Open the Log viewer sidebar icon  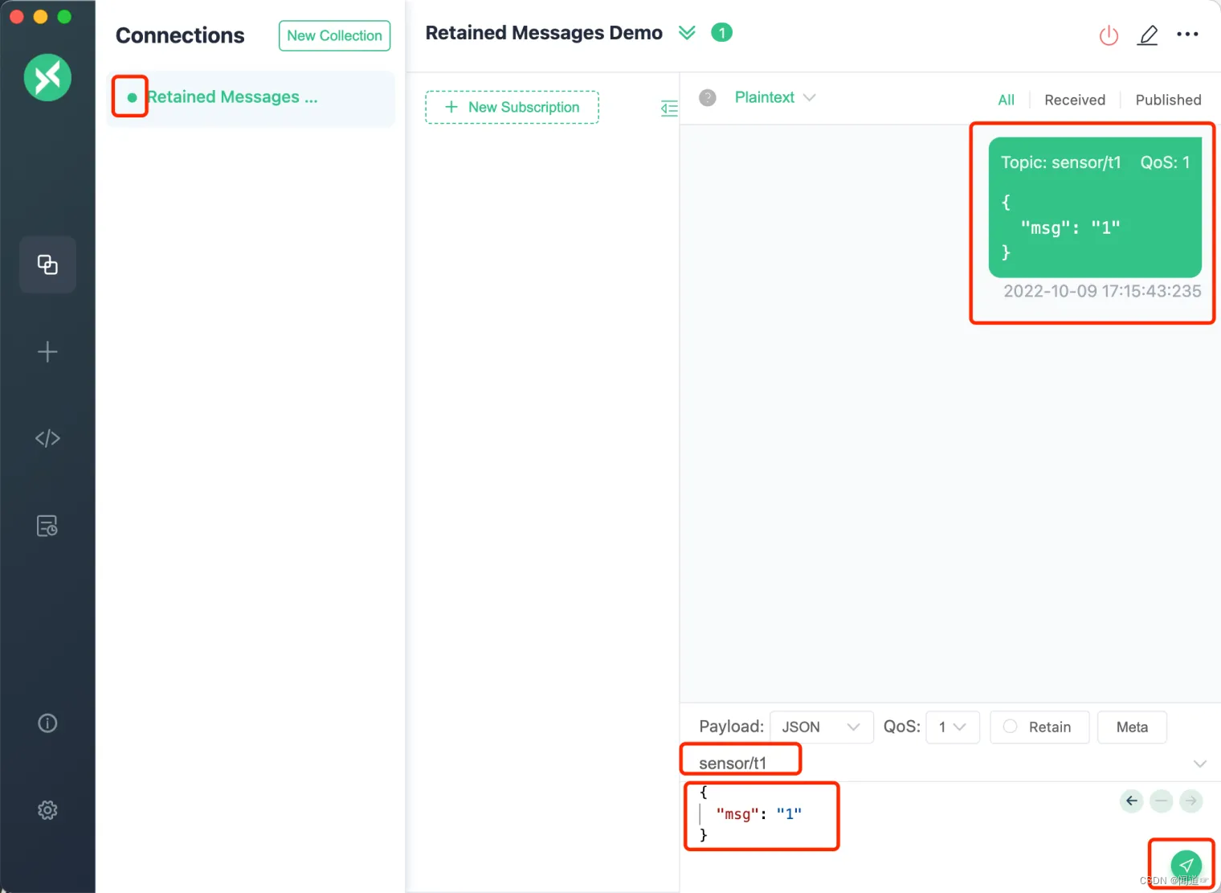[x=47, y=525]
